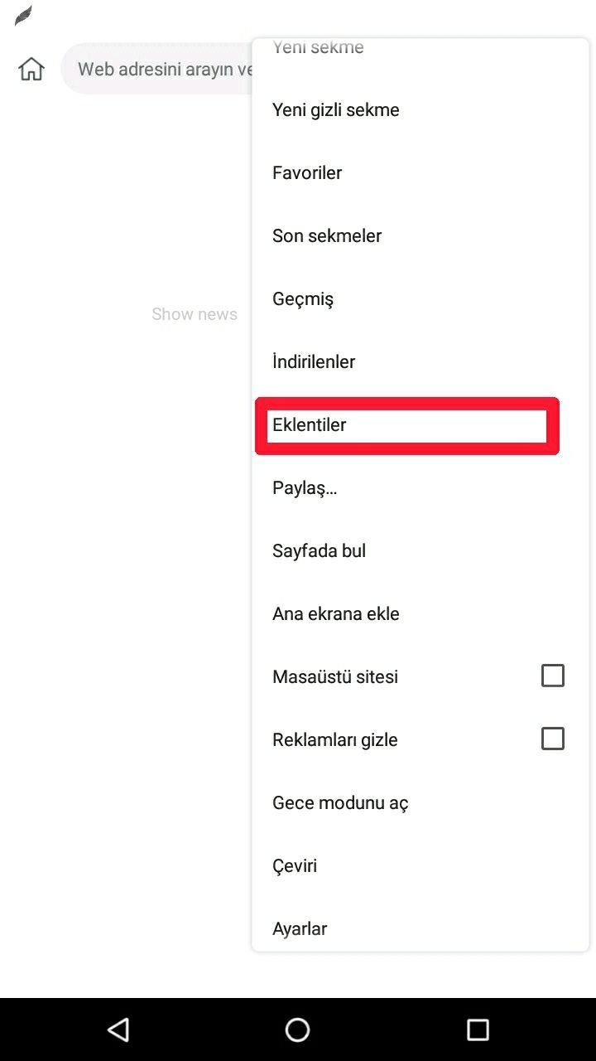Screen dimensions: 596x1061
Task: Open İndirilenler downloads entry
Action: (x=314, y=362)
